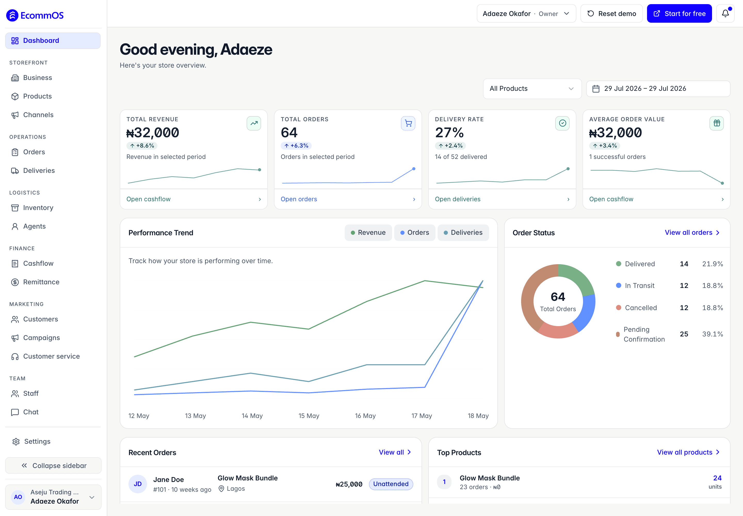Click Reset demo button
The width and height of the screenshot is (743, 516).
[611, 14]
